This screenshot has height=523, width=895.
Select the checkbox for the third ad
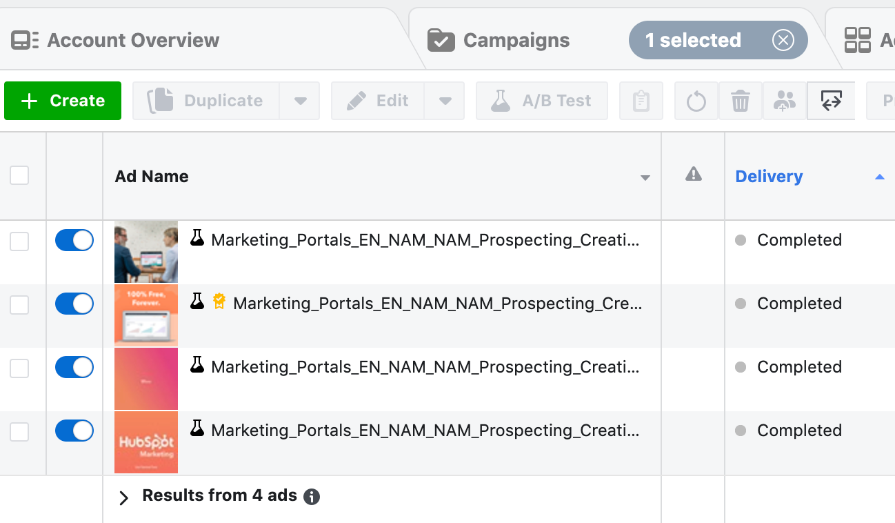[19, 368]
